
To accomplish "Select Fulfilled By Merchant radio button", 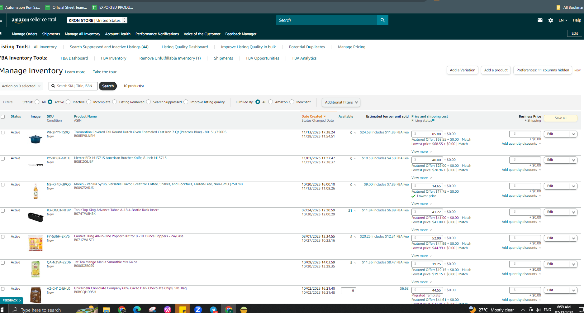I will 292,102.
